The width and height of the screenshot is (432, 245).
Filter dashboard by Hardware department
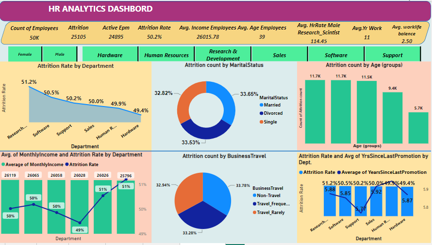click(x=110, y=55)
